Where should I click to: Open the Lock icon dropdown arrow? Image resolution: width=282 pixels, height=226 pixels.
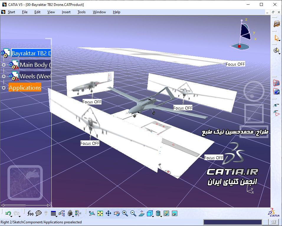click(73, 217)
